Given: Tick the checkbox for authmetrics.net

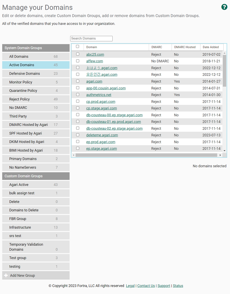Looking at the screenshot, I should click(78, 95).
